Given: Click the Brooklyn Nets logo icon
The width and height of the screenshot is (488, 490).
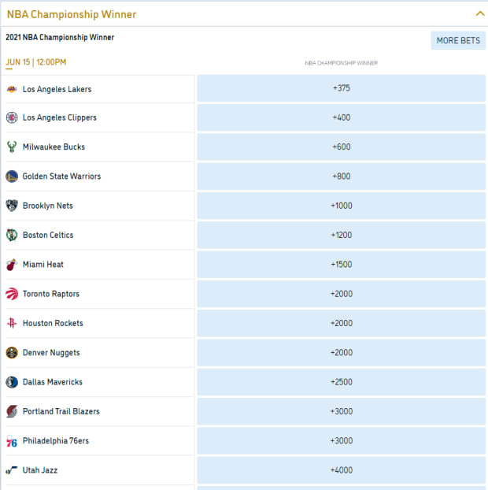Looking at the screenshot, I should (x=12, y=206).
